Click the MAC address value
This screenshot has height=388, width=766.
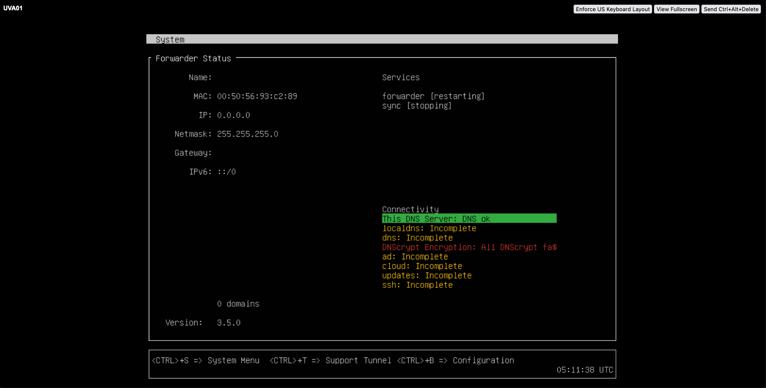[257, 96]
